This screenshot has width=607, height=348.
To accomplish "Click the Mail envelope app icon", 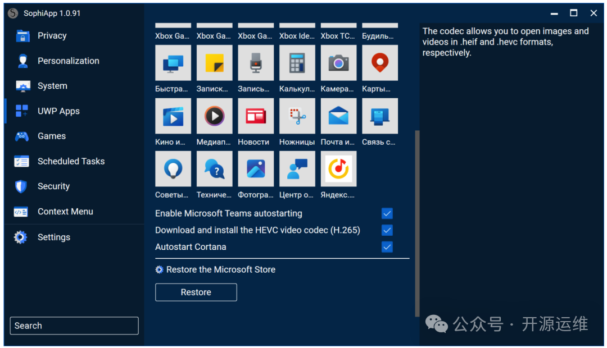I will click(x=338, y=116).
